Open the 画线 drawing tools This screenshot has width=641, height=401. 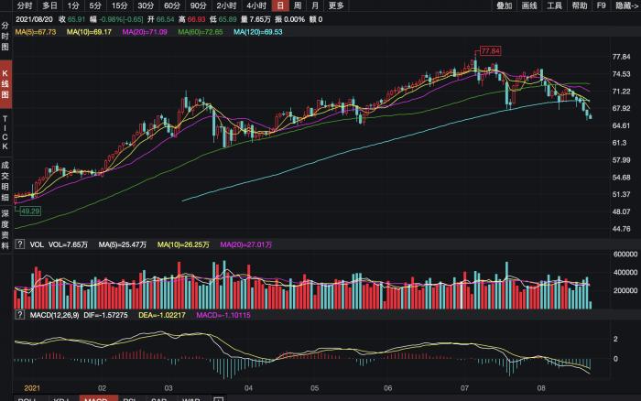tap(529, 5)
